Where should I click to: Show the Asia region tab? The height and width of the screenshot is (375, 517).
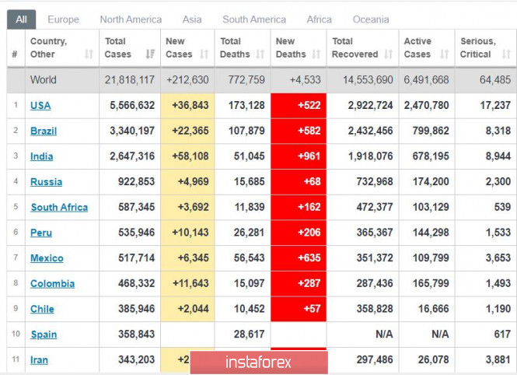192,19
